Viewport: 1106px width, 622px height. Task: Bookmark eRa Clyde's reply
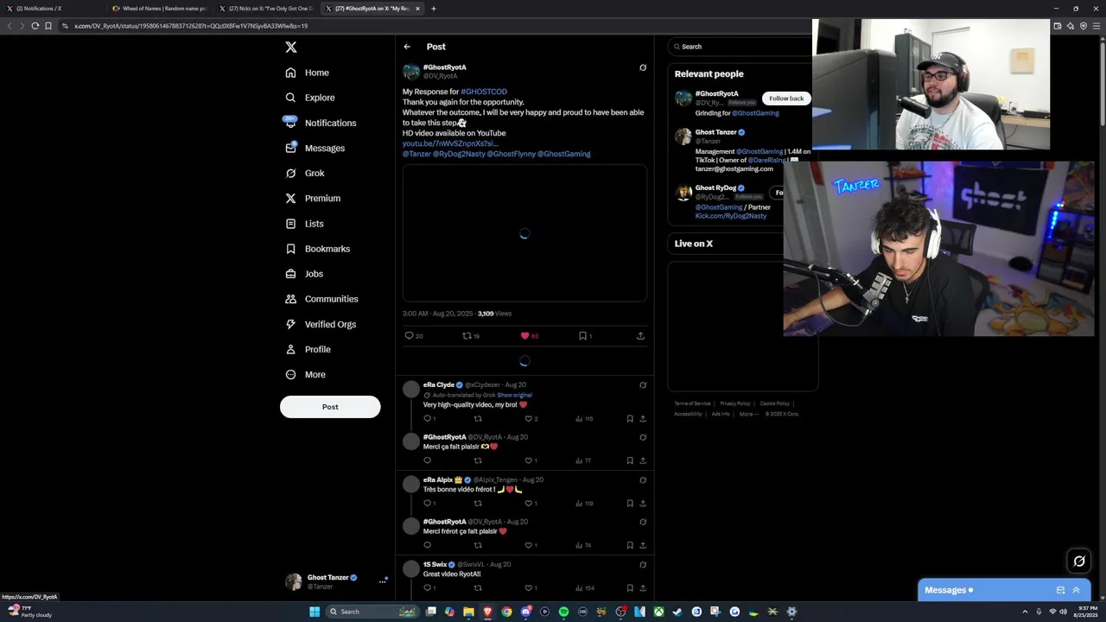(630, 419)
